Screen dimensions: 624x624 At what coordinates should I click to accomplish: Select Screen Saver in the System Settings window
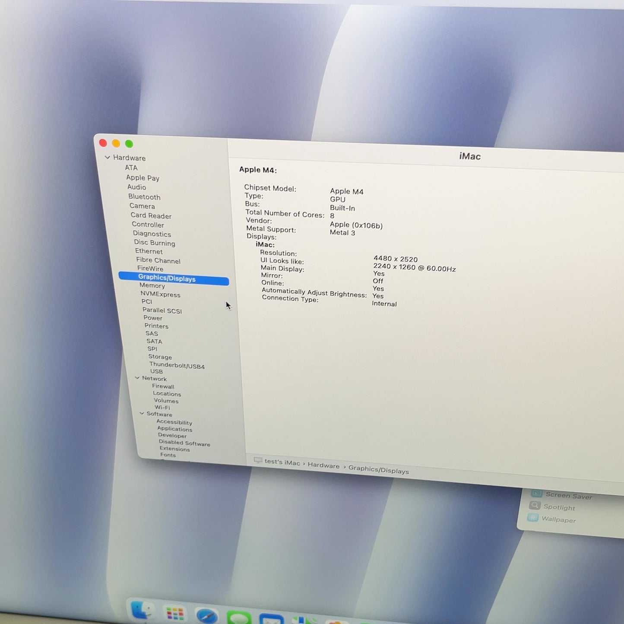pos(569,495)
